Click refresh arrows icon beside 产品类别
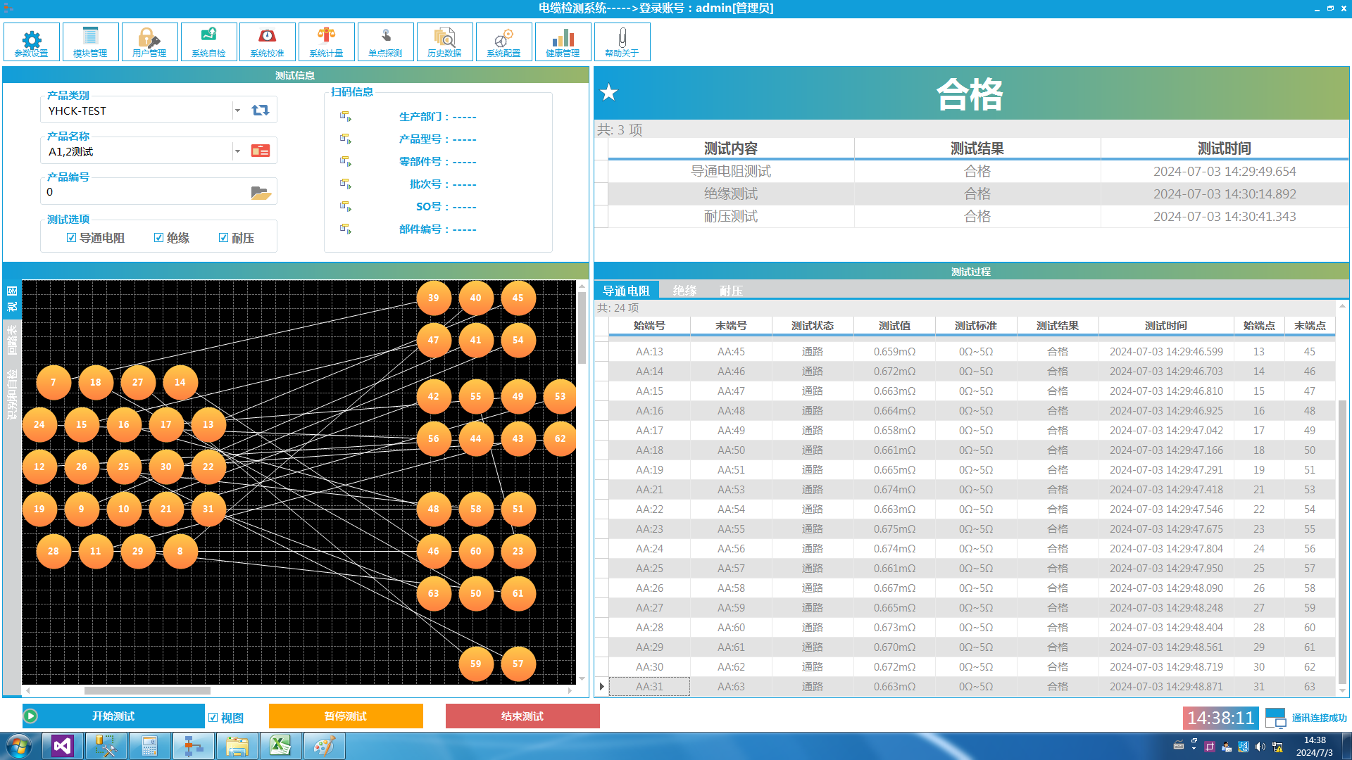The width and height of the screenshot is (1352, 760). [x=261, y=110]
